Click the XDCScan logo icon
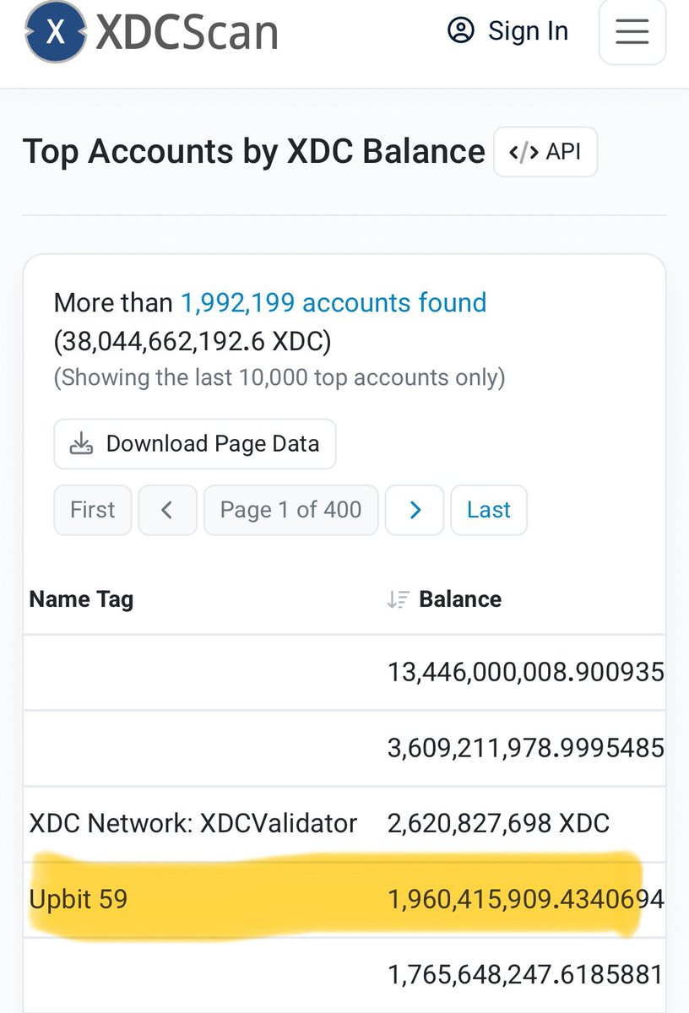Image resolution: width=689 pixels, height=1013 pixels. pyautogui.click(x=56, y=33)
